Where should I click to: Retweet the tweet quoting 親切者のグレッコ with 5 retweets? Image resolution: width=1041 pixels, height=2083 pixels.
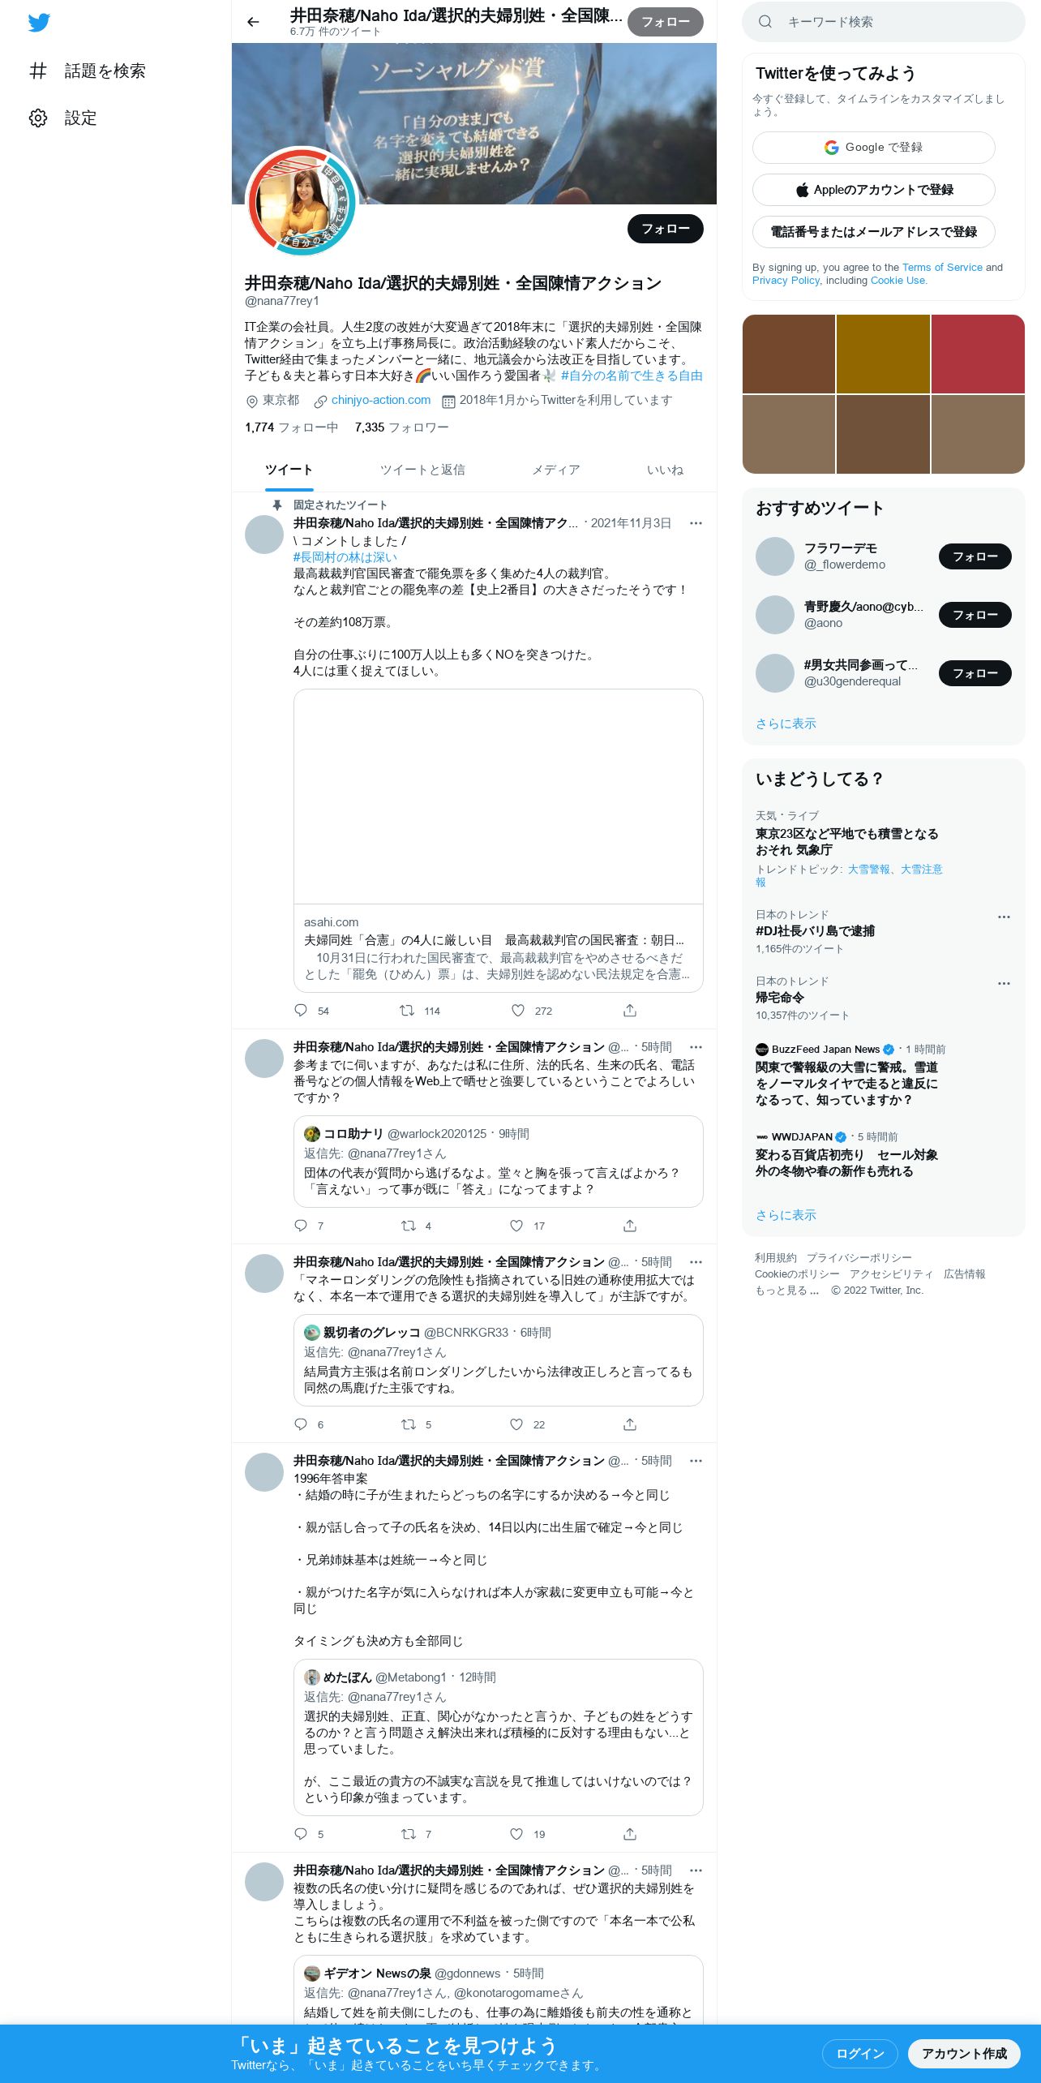tap(409, 1424)
